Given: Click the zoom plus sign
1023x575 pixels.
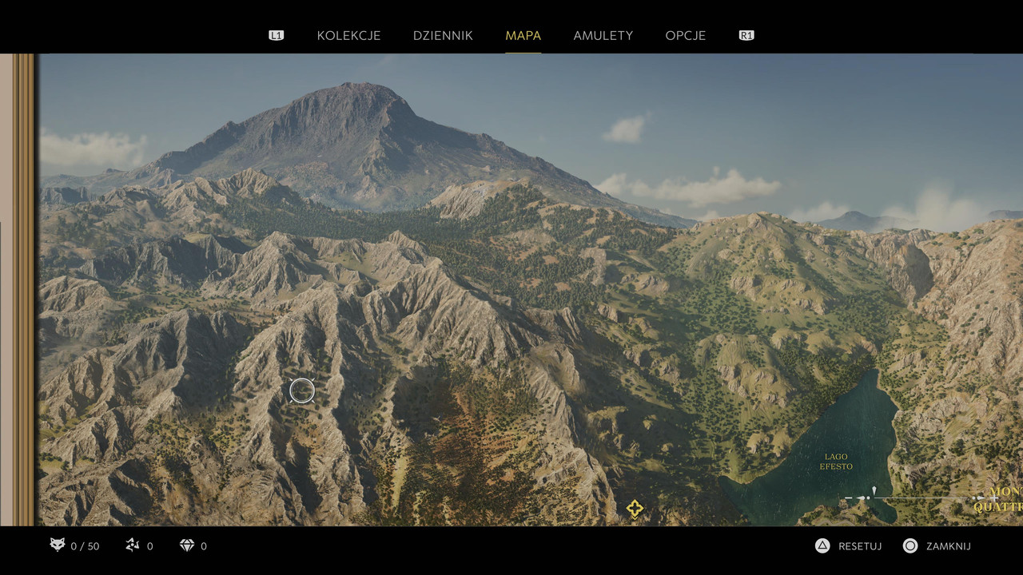Looking at the screenshot, I should point(994,498).
